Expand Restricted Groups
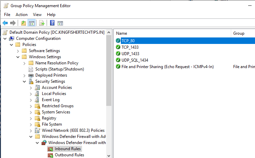This screenshot has width=255, height=158. pos(31,106)
